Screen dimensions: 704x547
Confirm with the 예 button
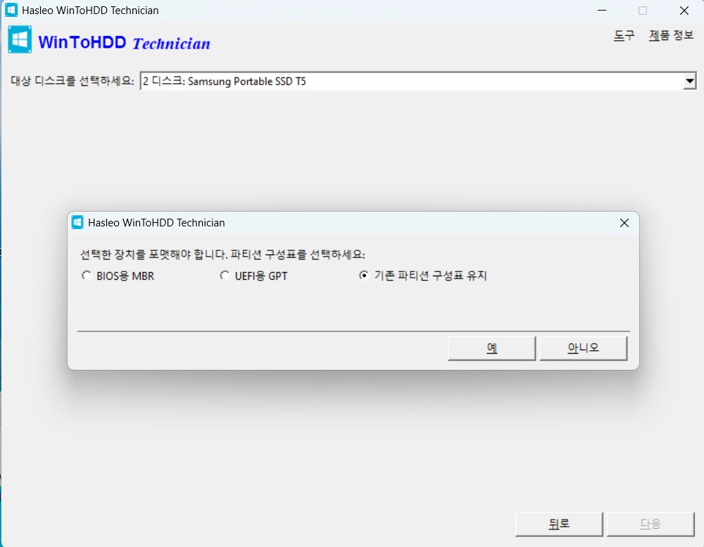491,348
